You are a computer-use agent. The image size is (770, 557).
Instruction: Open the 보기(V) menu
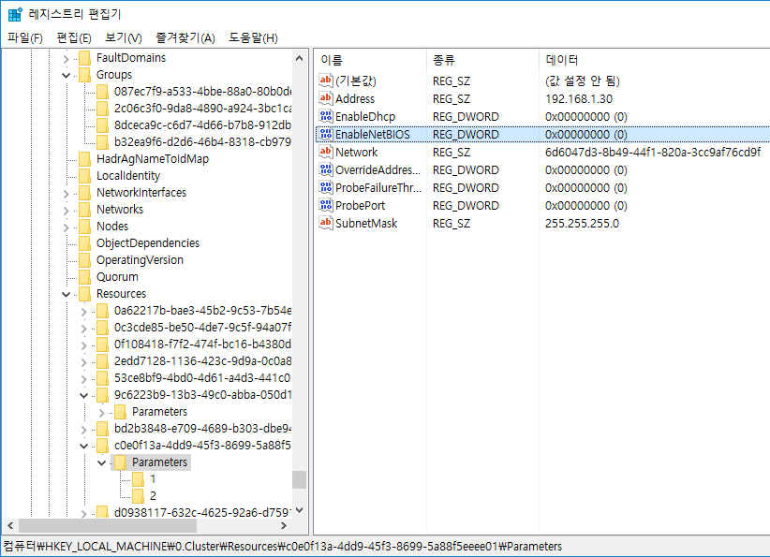point(124,37)
